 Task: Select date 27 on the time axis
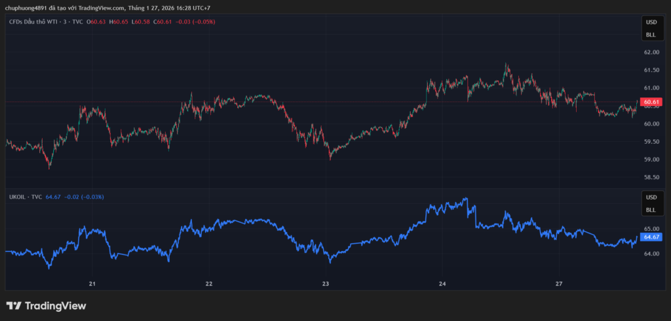click(559, 284)
